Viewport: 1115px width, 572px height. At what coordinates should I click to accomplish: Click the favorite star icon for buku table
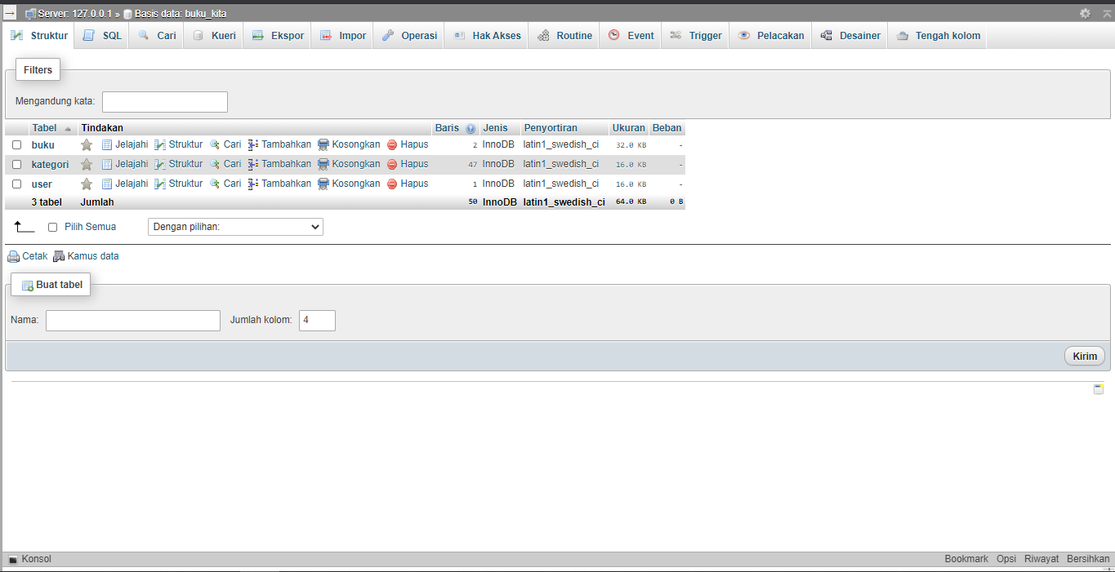(x=87, y=144)
